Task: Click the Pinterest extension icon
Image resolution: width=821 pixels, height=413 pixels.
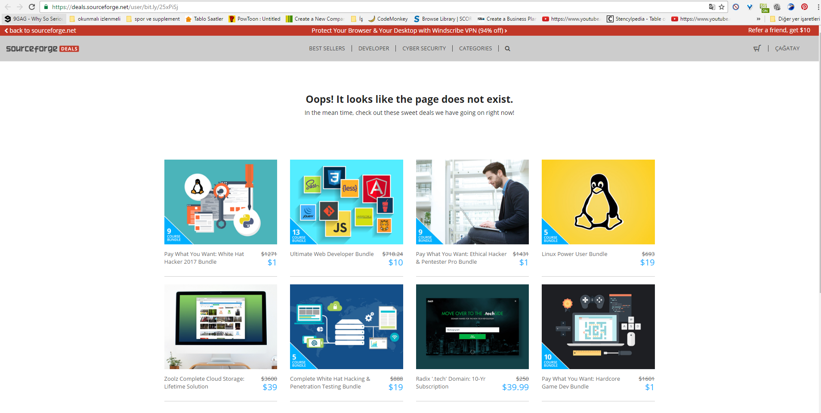Action: (x=804, y=7)
